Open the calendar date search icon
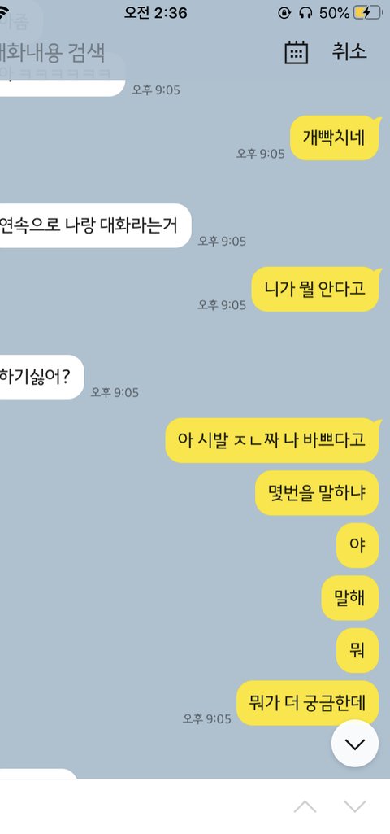The height and width of the screenshot is (834, 390). [297, 52]
